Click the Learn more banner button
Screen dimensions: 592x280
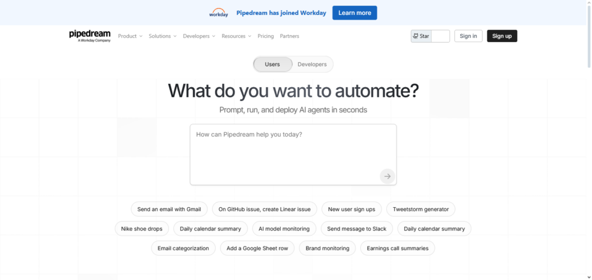(x=354, y=13)
